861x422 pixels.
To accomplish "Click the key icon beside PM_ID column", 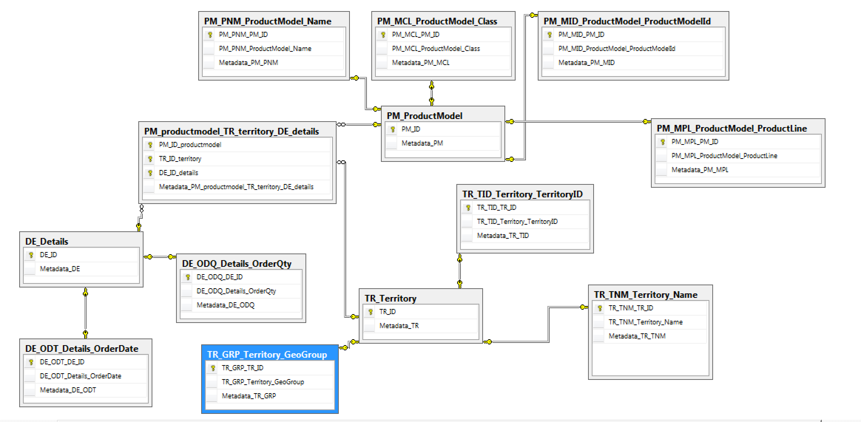I will (392, 129).
